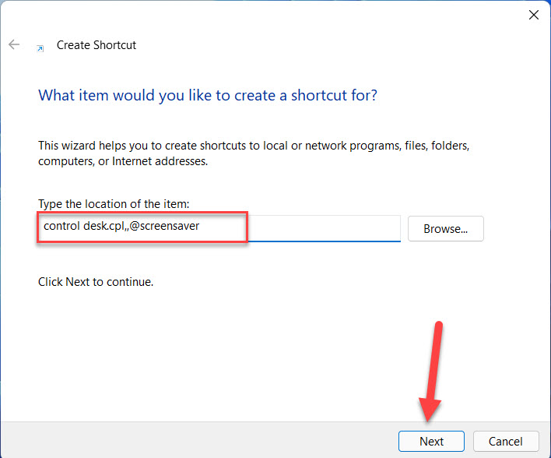Click the 'What item would you like' heading

(x=208, y=96)
